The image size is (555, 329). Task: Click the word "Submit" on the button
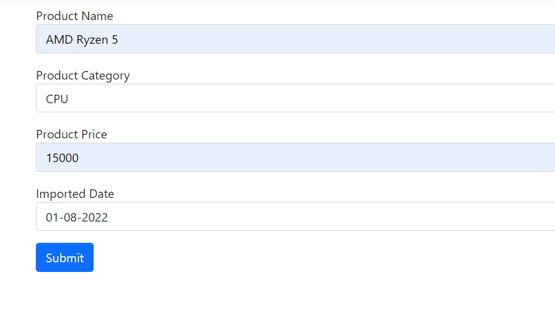(64, 258)
